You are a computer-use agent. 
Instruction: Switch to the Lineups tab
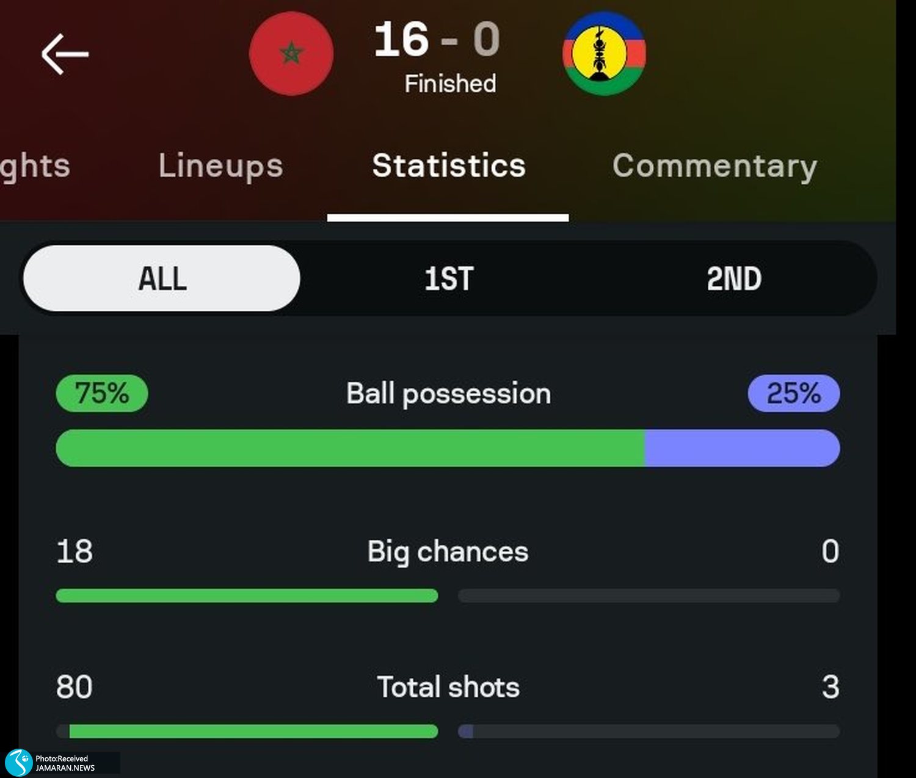click(x=220, y=166)
